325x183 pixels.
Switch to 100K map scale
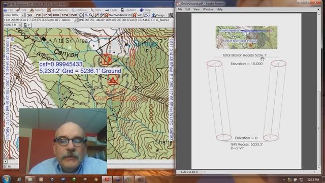point(56,15)
